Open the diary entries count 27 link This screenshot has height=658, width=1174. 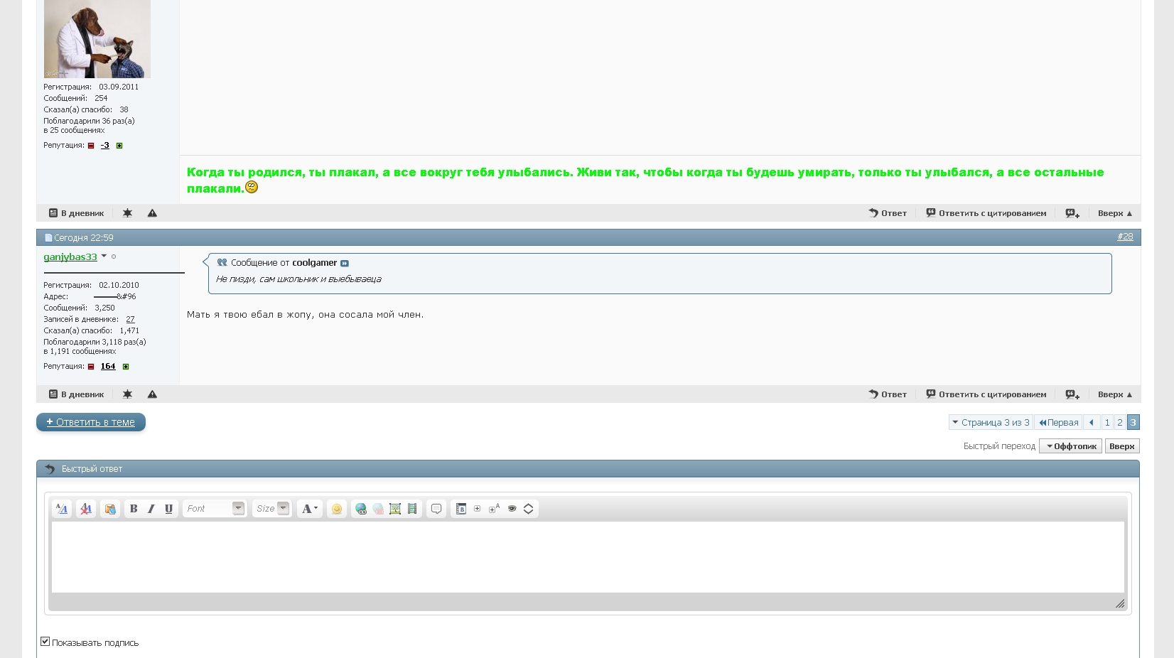(130, 320)
